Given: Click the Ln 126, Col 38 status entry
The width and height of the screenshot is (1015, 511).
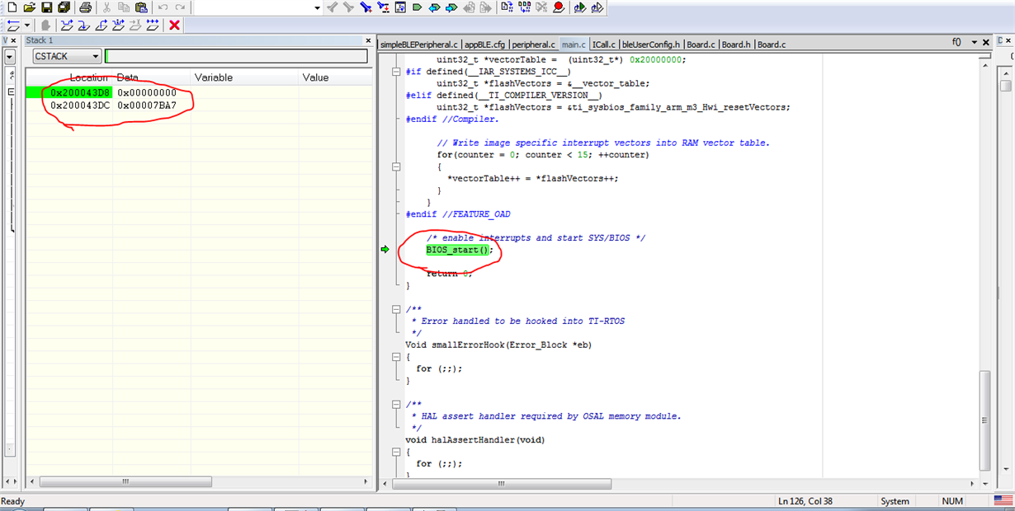Looking at the screenshot, I should click(807, 501).
